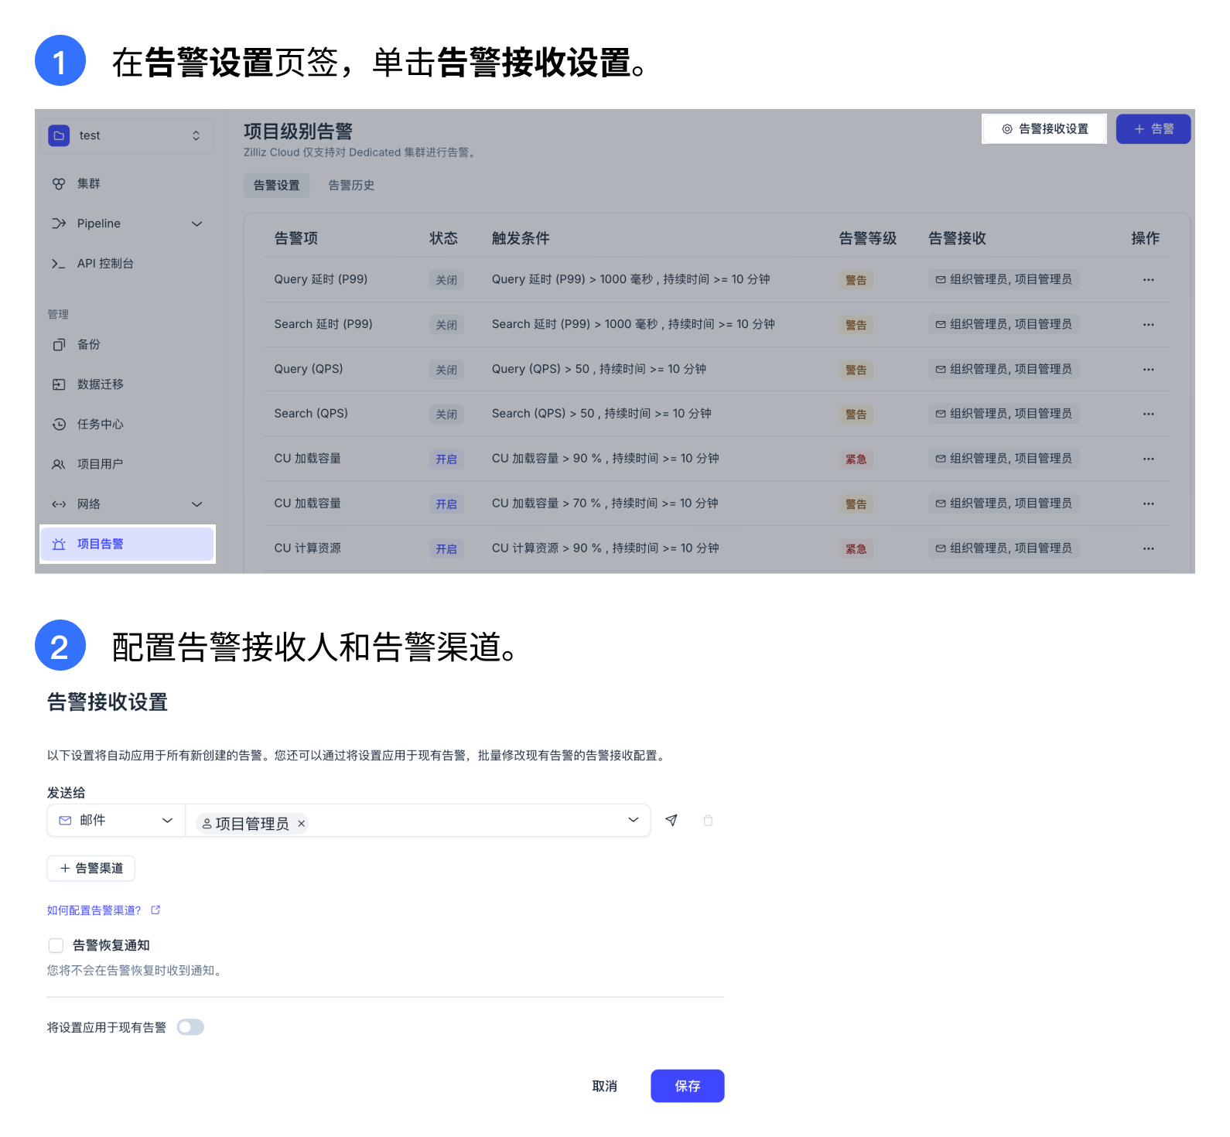The width and height of the screenshot is (1230, 1137).
Task: Click the 保存 button
Action: tap(687, 1086)
